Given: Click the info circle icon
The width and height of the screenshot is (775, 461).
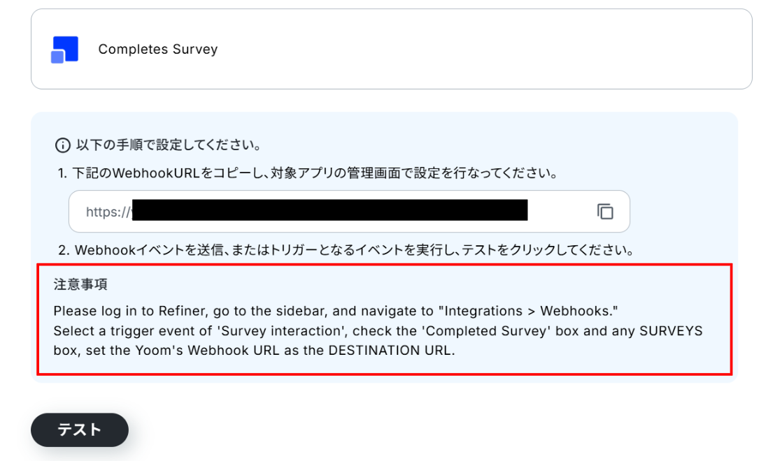Looking at the screenshot, I should (63, 146).
